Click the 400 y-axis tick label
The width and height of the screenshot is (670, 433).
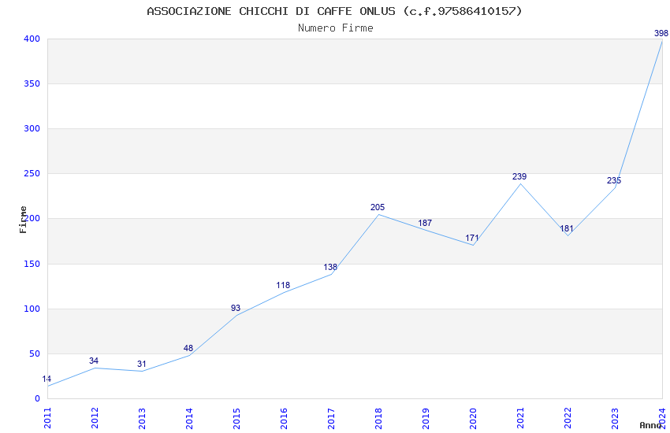tap(32, 39)
